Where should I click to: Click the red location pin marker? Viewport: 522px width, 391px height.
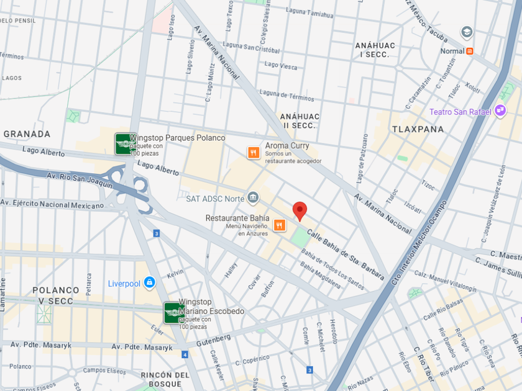[300, 211]
